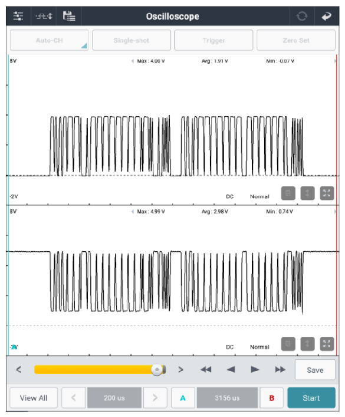The width and height of the screenshot is (345, 417).
Task: Click the refresh icon in the header
Action: 301,17
